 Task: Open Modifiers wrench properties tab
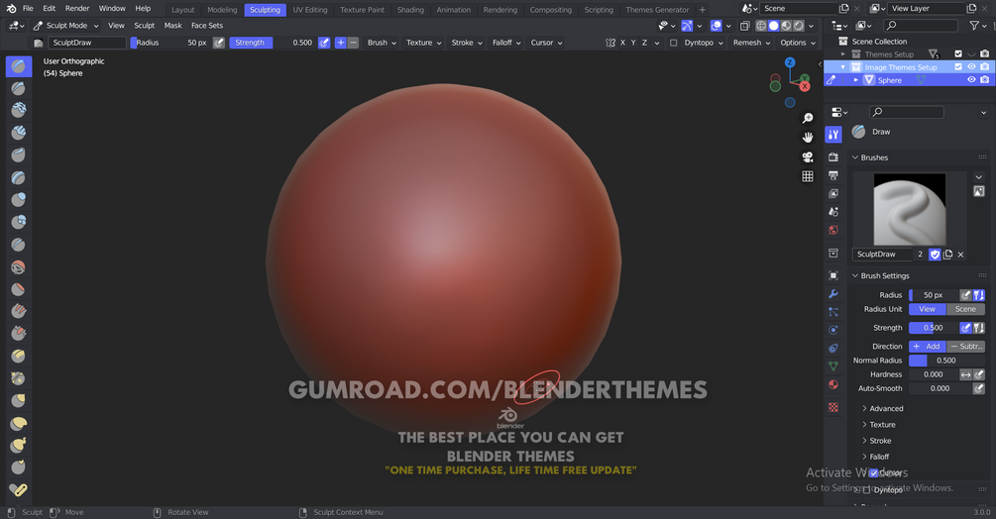[833, 294]
